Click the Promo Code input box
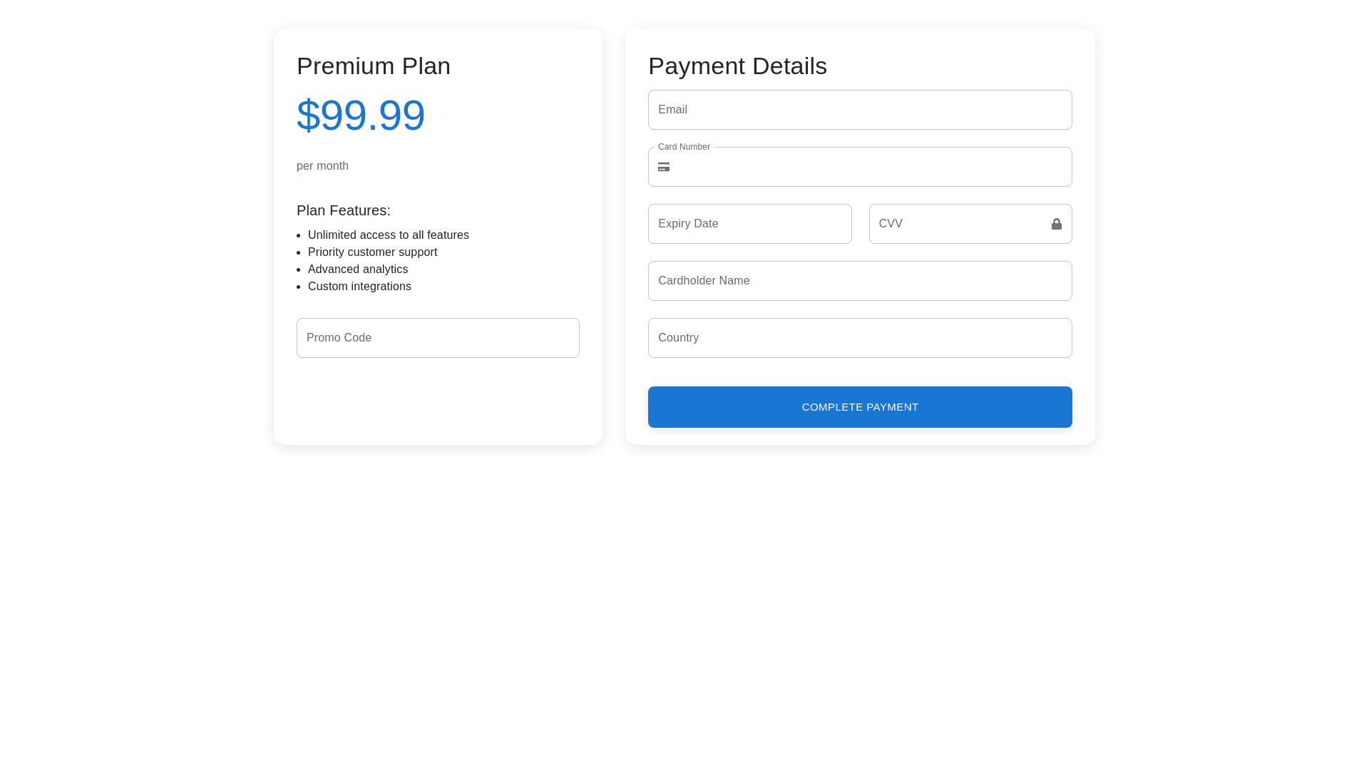Screen dimensions: 1369x770 (x=438, y=338)
